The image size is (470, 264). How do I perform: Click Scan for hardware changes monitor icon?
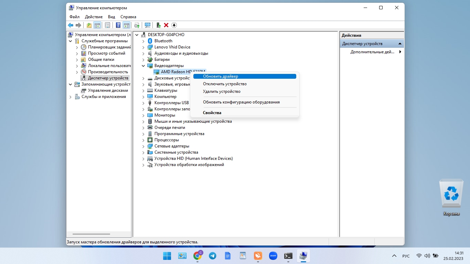(x=148, y=25)
